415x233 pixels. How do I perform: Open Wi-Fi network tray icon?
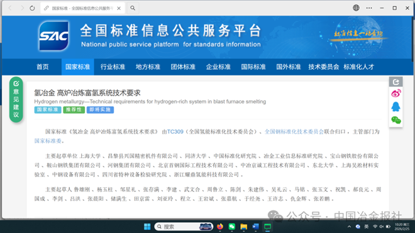tap(375, 227)
